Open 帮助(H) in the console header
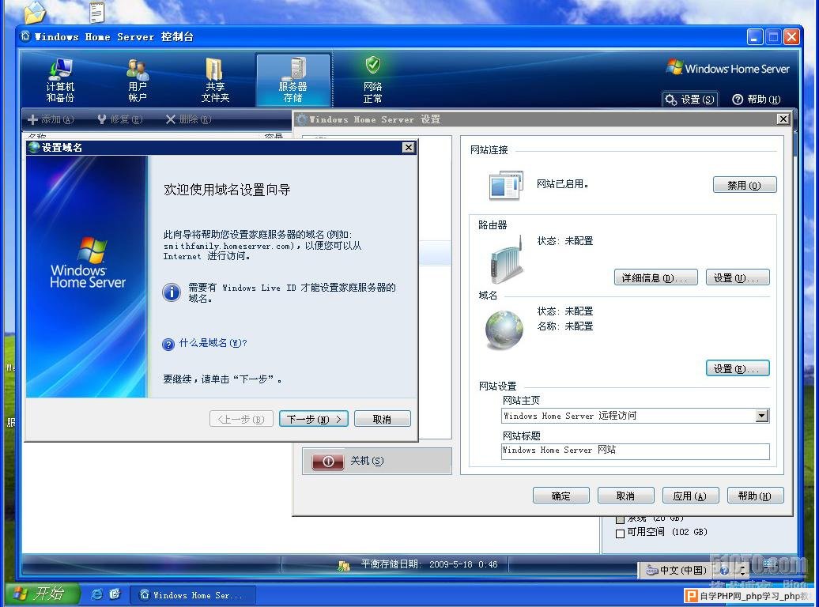 757,100
